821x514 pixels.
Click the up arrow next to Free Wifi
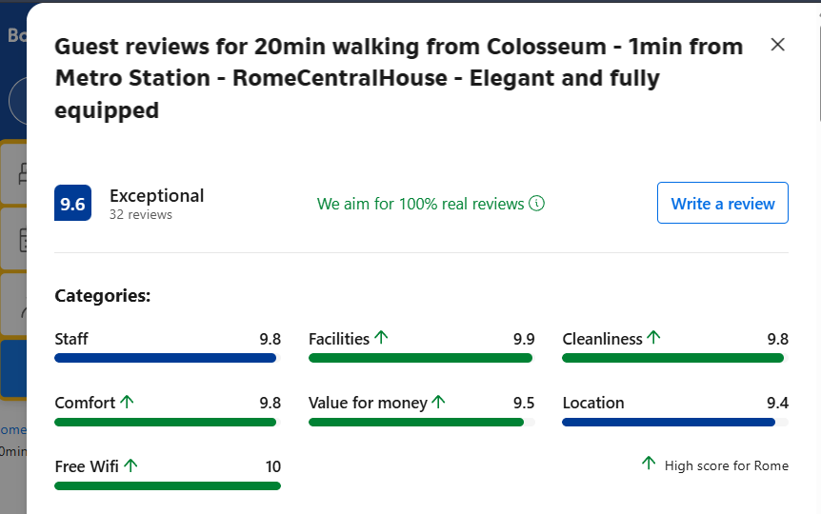[x=130, y=465]
